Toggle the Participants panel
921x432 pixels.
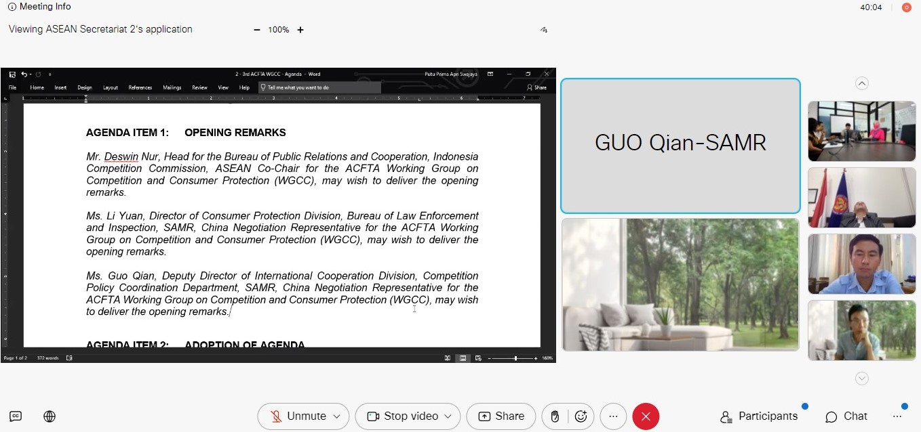pyautogui.click(x=759, y=416)
